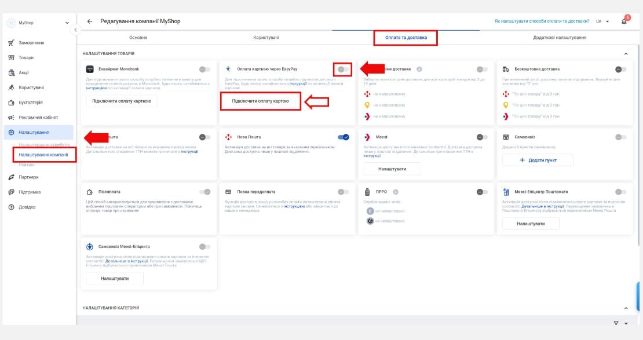Click the ПРРО receipt icon

pyautogui.click(x=367, y=192)
